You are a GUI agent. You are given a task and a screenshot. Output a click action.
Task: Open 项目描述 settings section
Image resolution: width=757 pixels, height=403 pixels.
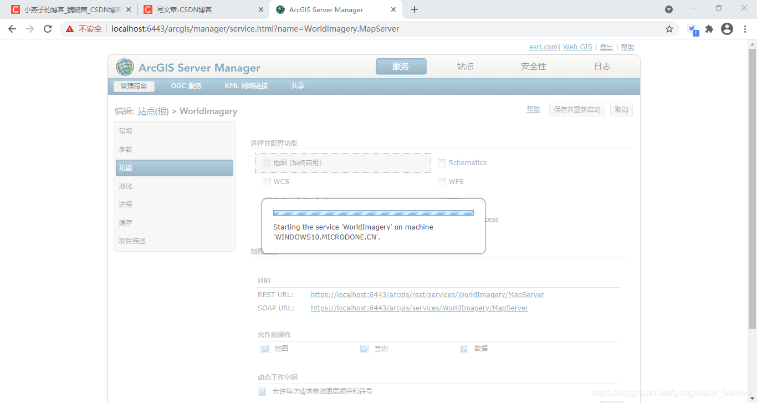coord(174,241)
